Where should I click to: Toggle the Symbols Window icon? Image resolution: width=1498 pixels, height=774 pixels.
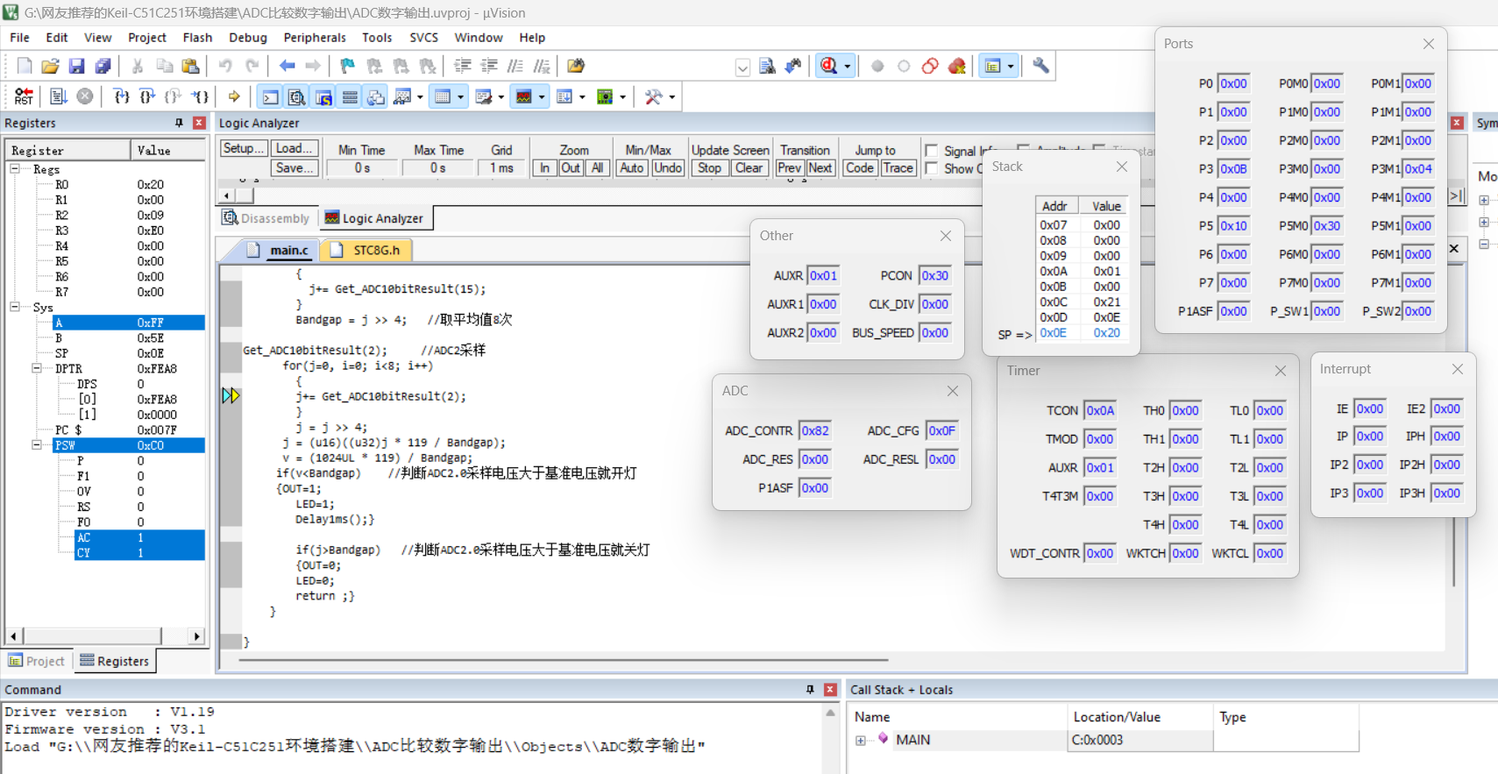coord(323,96)
